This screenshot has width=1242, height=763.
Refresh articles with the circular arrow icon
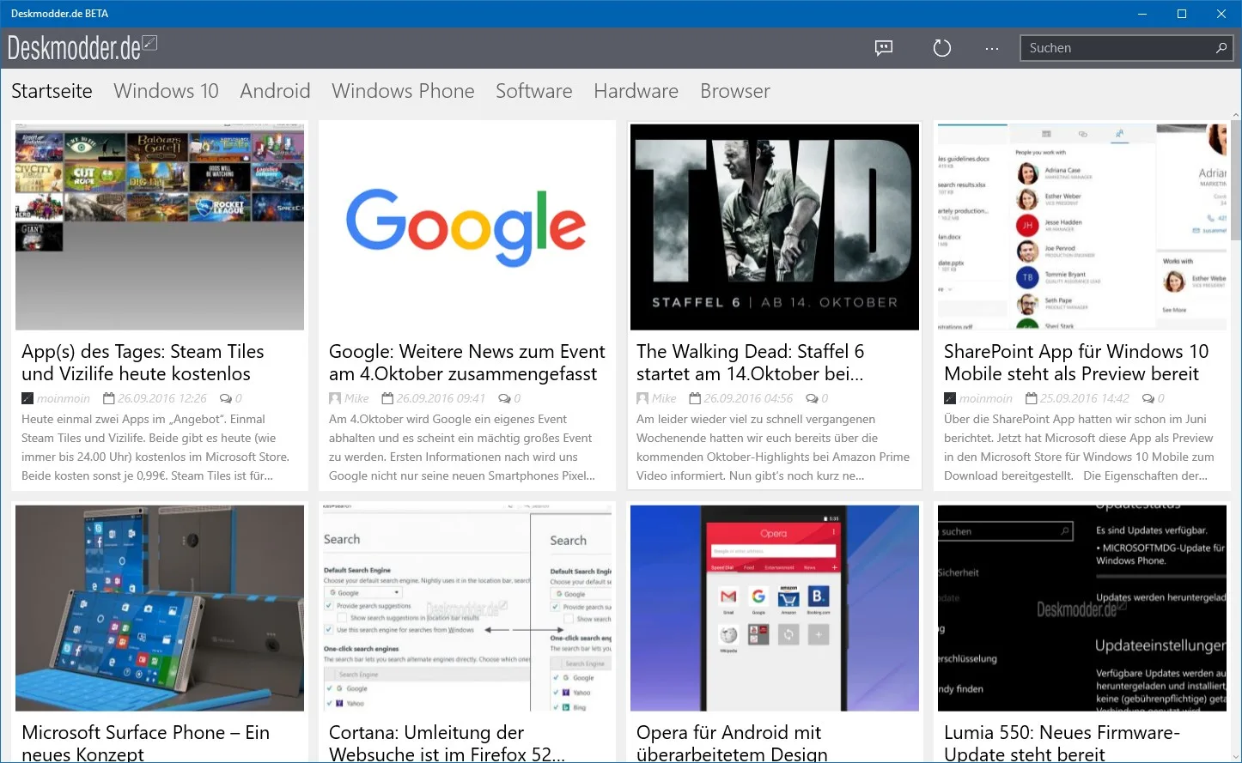coord(942,48)
